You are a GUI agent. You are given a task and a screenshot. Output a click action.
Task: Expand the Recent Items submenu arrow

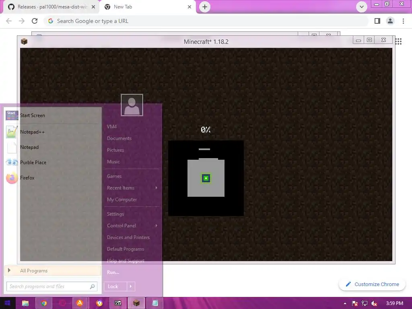(x=157, y=188)
